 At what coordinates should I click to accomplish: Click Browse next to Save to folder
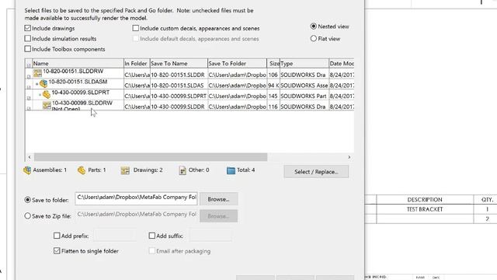coord(219,199)
